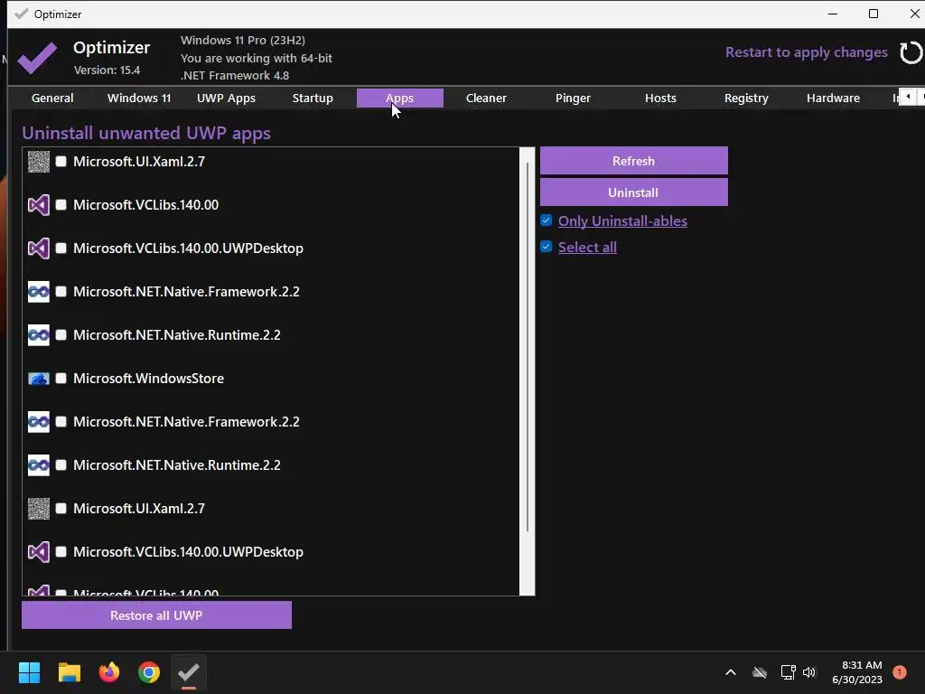The image size is (925, 694).
Task: Click icon of Microsoft.NET.Native.Framework.2.2 just below Microsoft.WindowsStore
Action: pyautogui.click(x=39, y=422)
